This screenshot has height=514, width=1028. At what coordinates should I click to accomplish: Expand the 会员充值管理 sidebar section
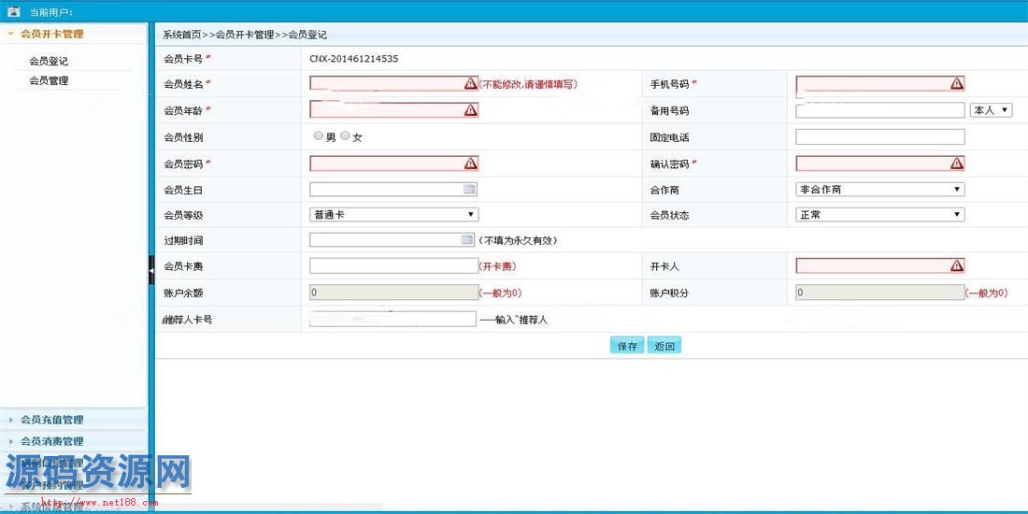coord(51,420)
